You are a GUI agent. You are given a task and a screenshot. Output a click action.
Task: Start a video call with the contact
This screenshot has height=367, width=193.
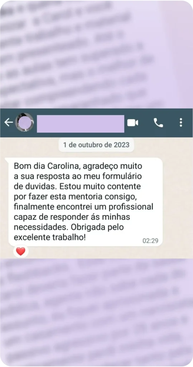132,123
